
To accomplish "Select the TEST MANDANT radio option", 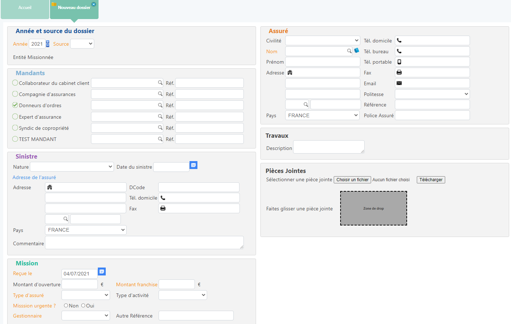I will [15, 139].
